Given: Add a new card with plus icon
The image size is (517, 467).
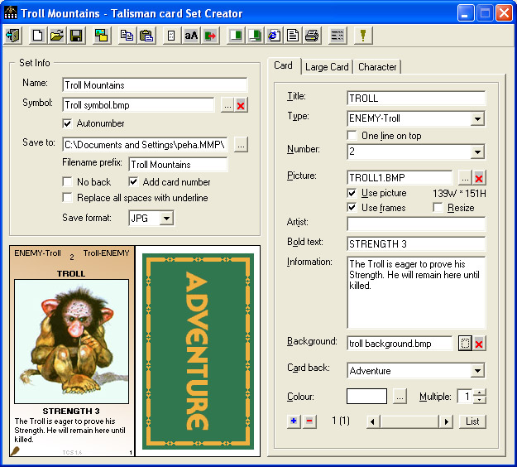Looking at the screenshot, I should 294,421.
